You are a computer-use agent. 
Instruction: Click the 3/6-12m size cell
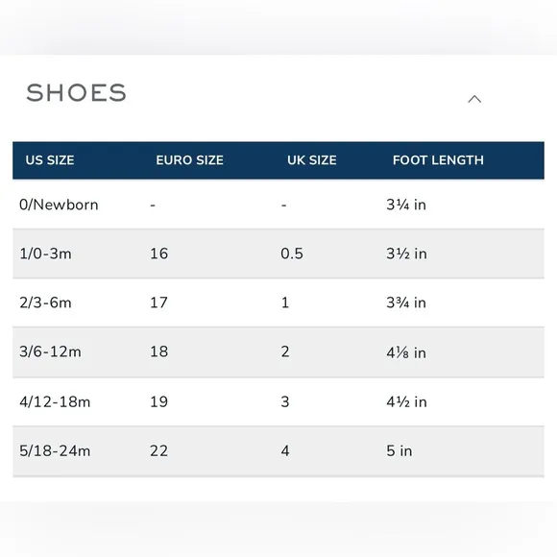(50, 351)
